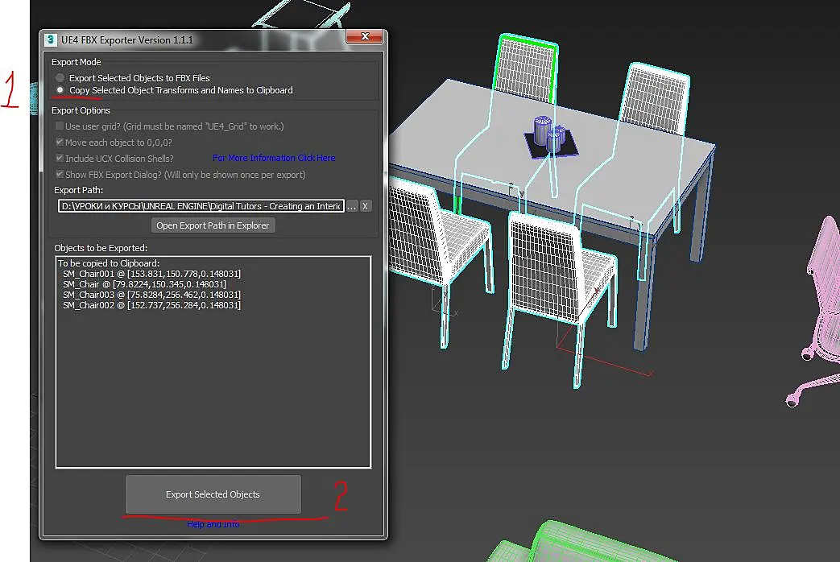
Task: Click Open Export Path in Explorer
Action: click(x=213, y=225)
